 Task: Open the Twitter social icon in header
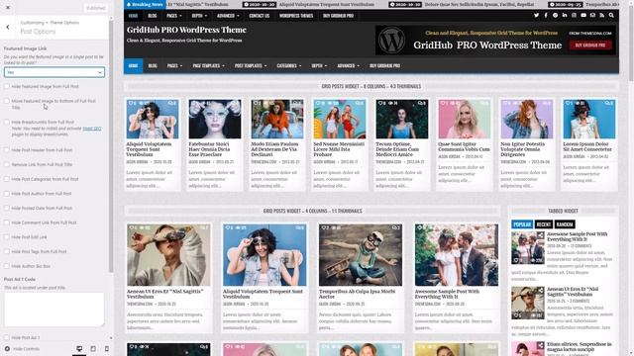coord(536,16)
